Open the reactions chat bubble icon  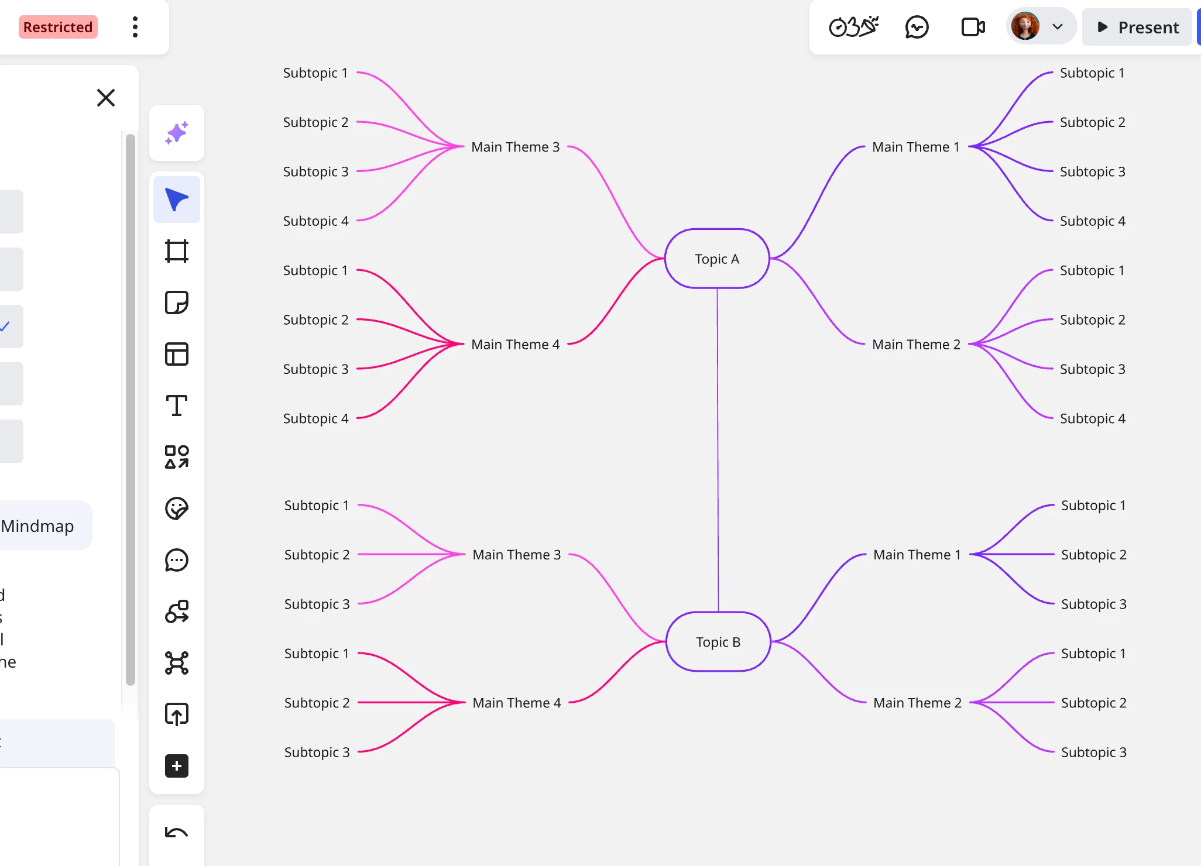pos(917,27)
